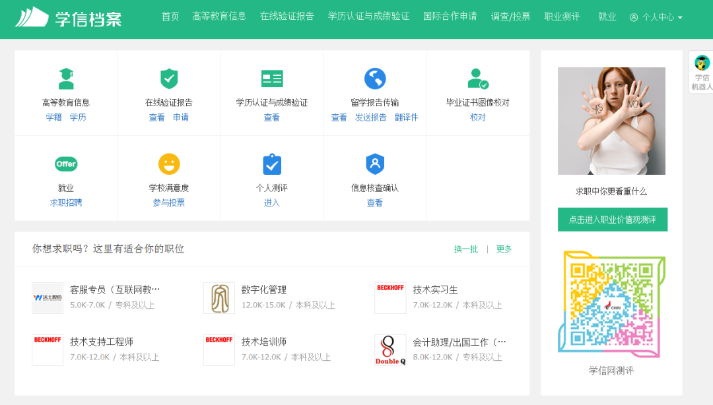713x405 pixels.
Task: Open the 数字化管理 job title
Action: point(263,290)
